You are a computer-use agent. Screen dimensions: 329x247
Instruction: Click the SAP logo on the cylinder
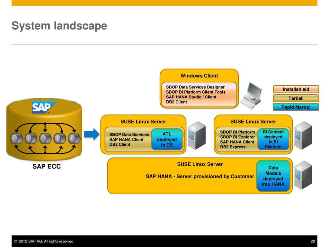[44, 107]
